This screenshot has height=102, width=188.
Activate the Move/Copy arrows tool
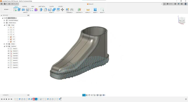(x=62, y=10)
